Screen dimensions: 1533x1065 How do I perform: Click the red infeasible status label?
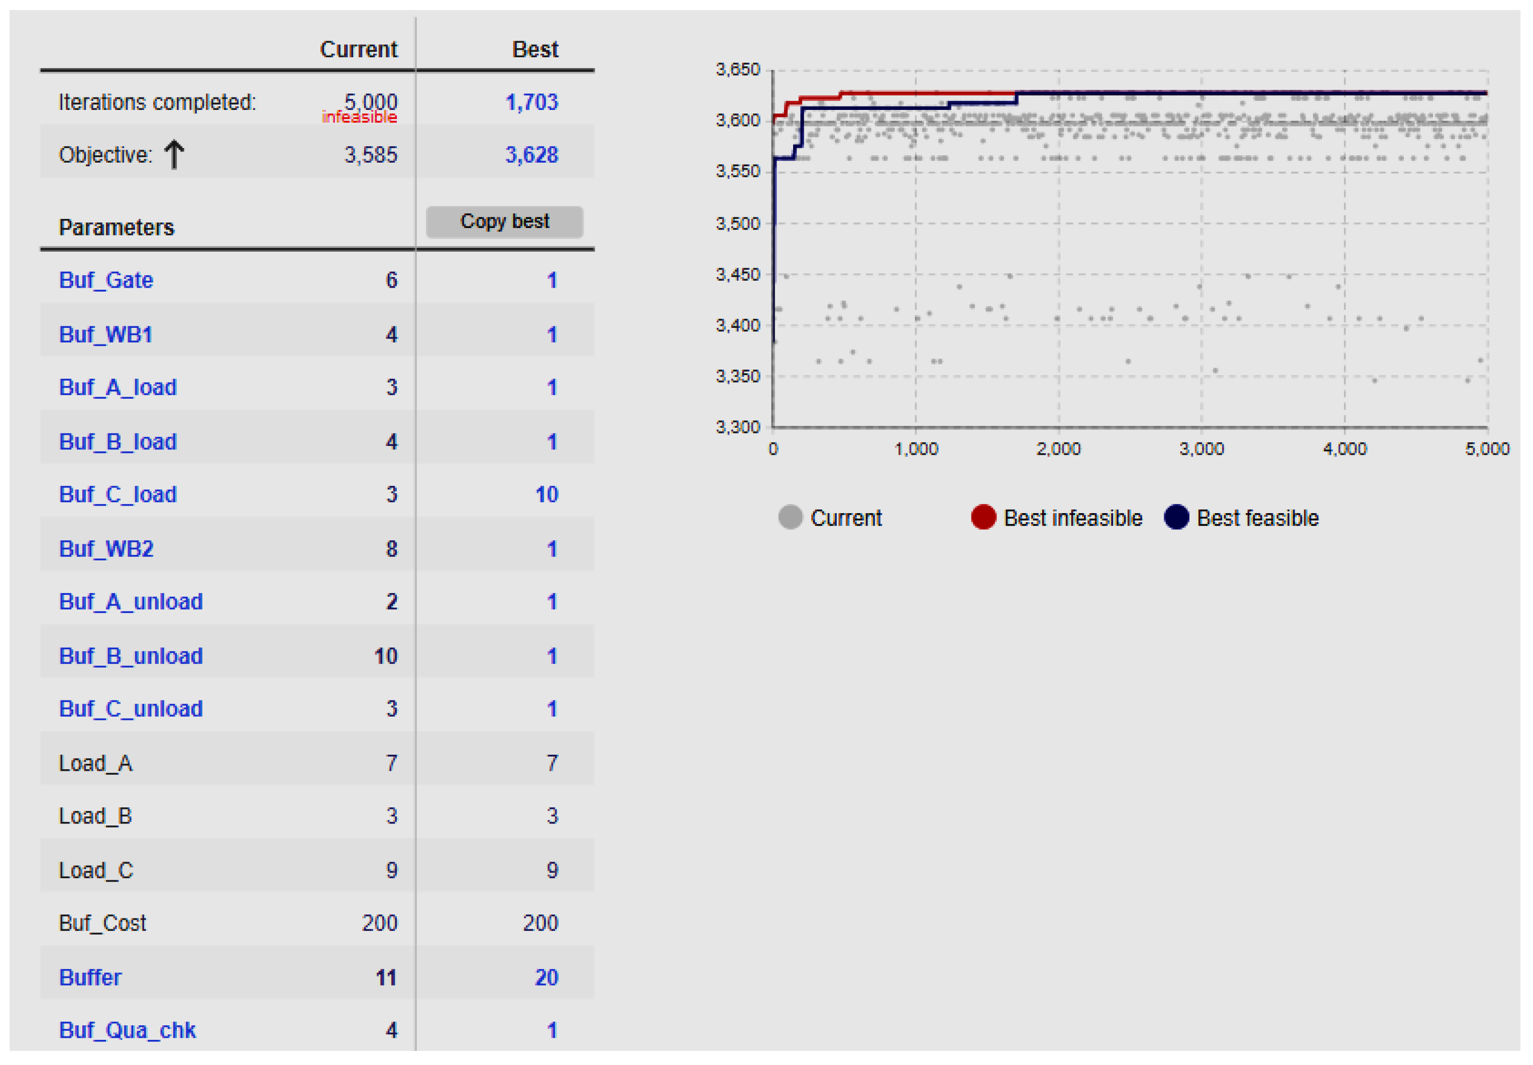point(359,117)
